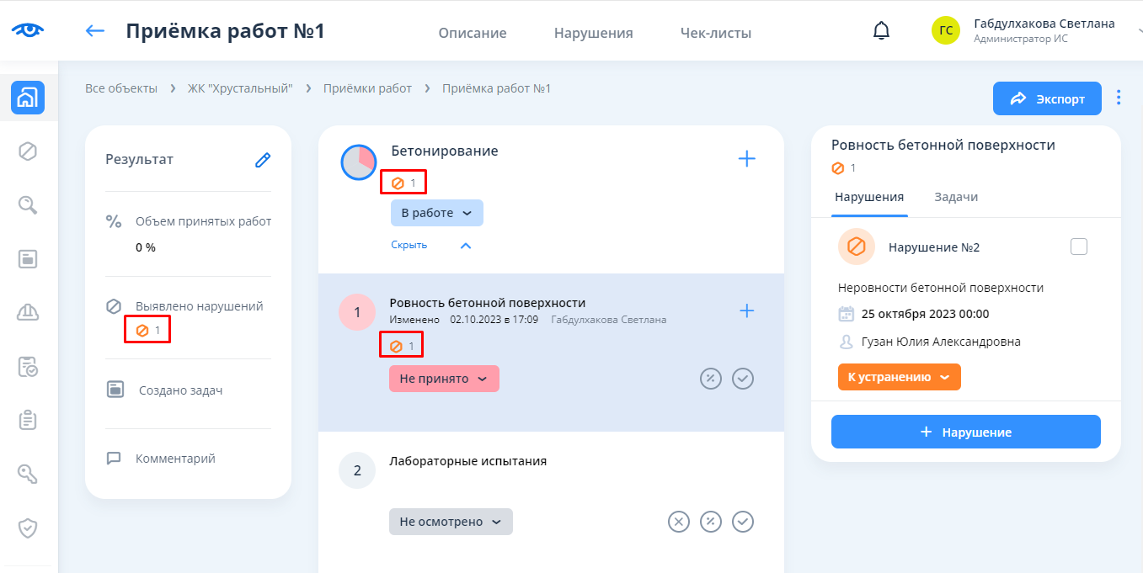Expand the Не принято status dropdown

(444, 379)
